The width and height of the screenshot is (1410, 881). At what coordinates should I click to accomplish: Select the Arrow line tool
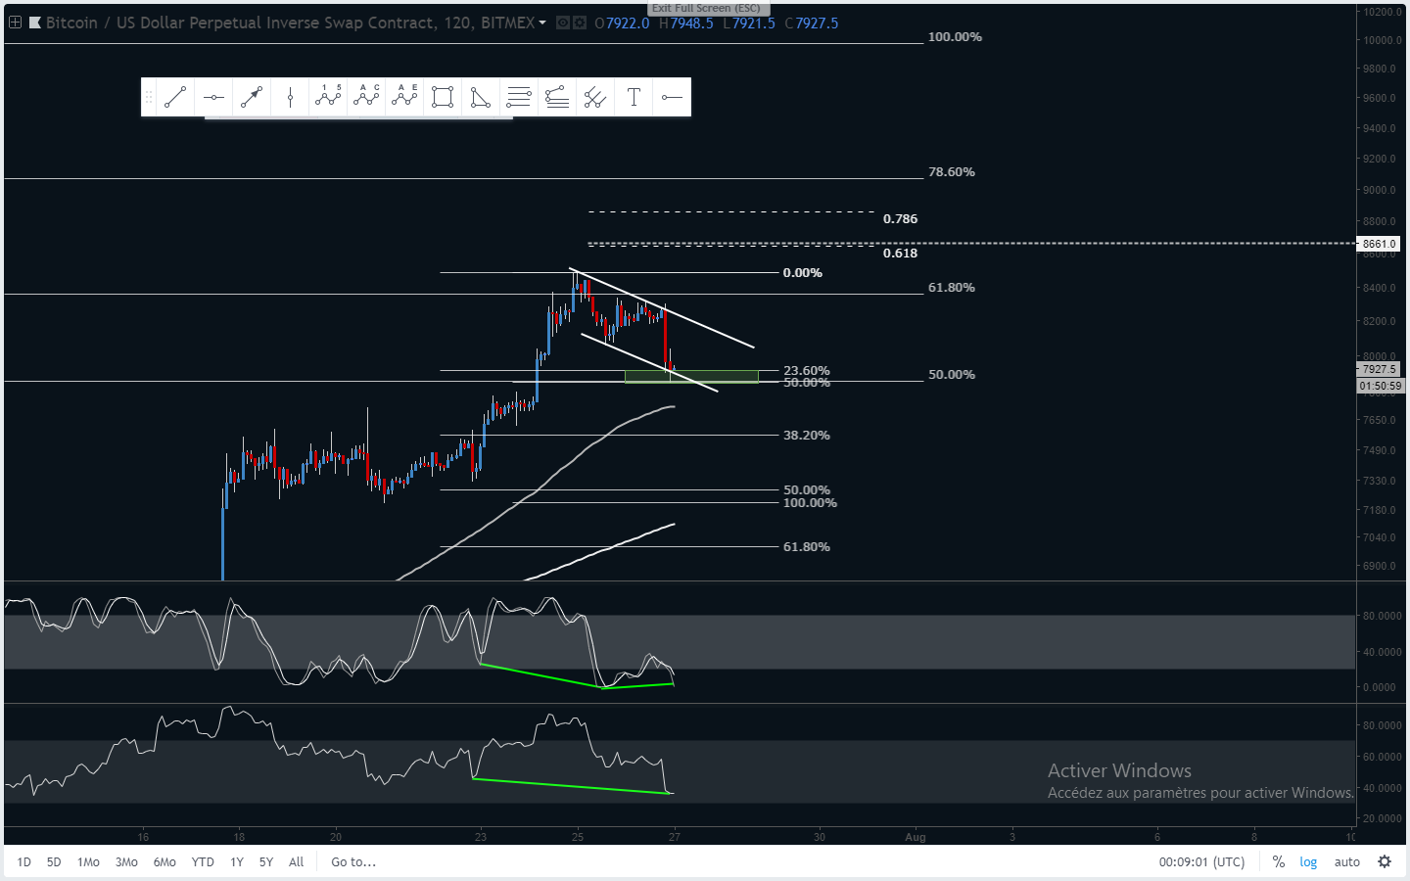tap(252, 97)
